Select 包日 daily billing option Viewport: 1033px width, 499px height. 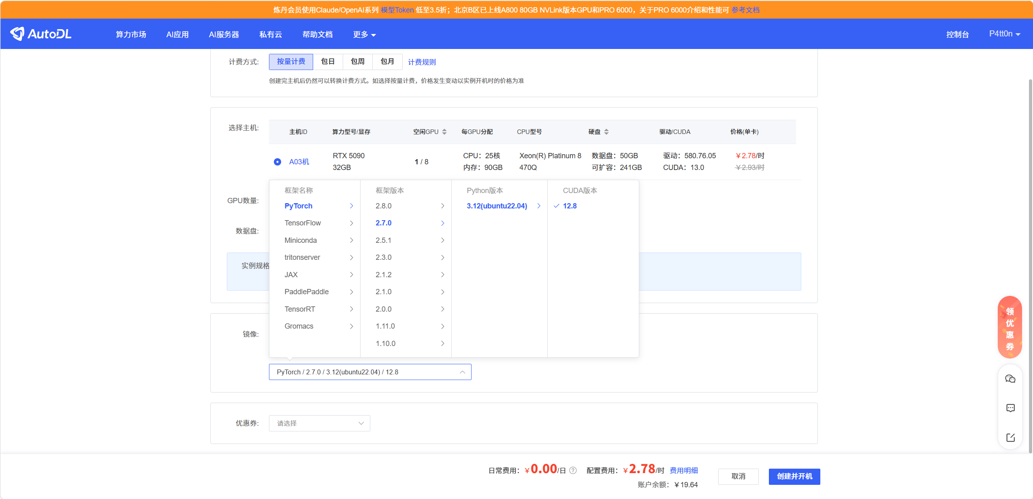point(328,62)
